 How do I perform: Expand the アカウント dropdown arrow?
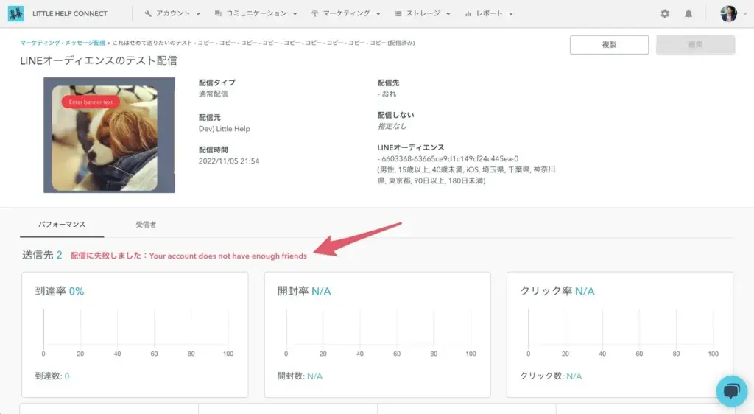(197, 14)
